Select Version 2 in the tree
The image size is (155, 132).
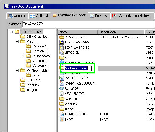(x=40, y=51)
